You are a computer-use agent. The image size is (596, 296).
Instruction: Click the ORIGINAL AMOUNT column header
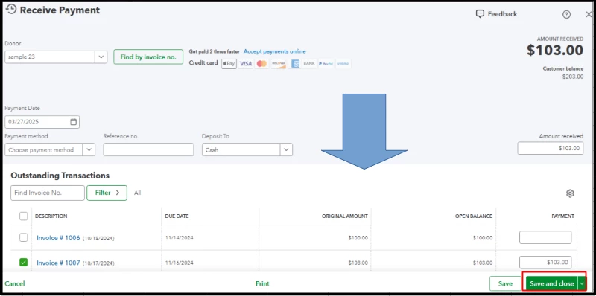tap(345, 216)
